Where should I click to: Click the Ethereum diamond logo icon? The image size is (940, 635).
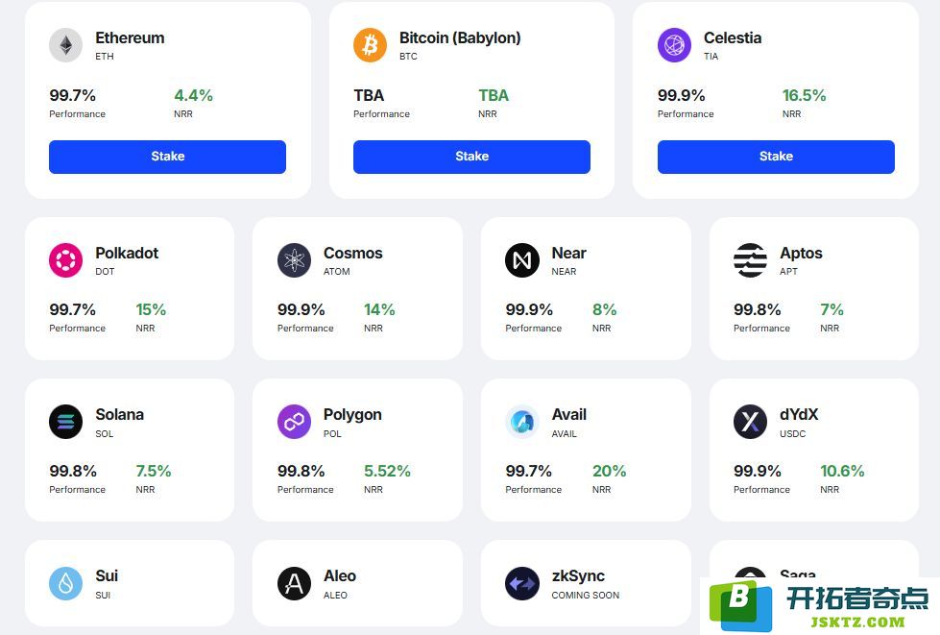tap(66, 45)
